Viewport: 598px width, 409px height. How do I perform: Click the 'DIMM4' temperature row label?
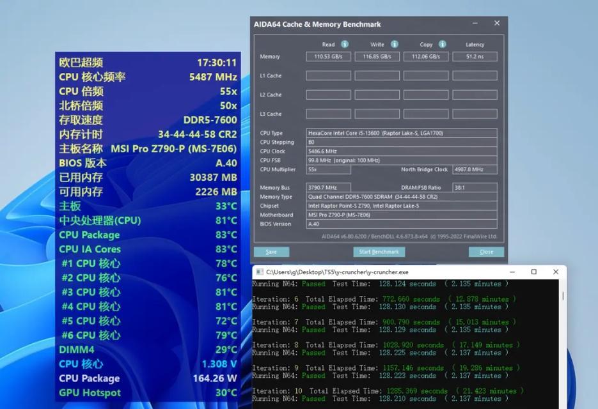tap(77, 350)
